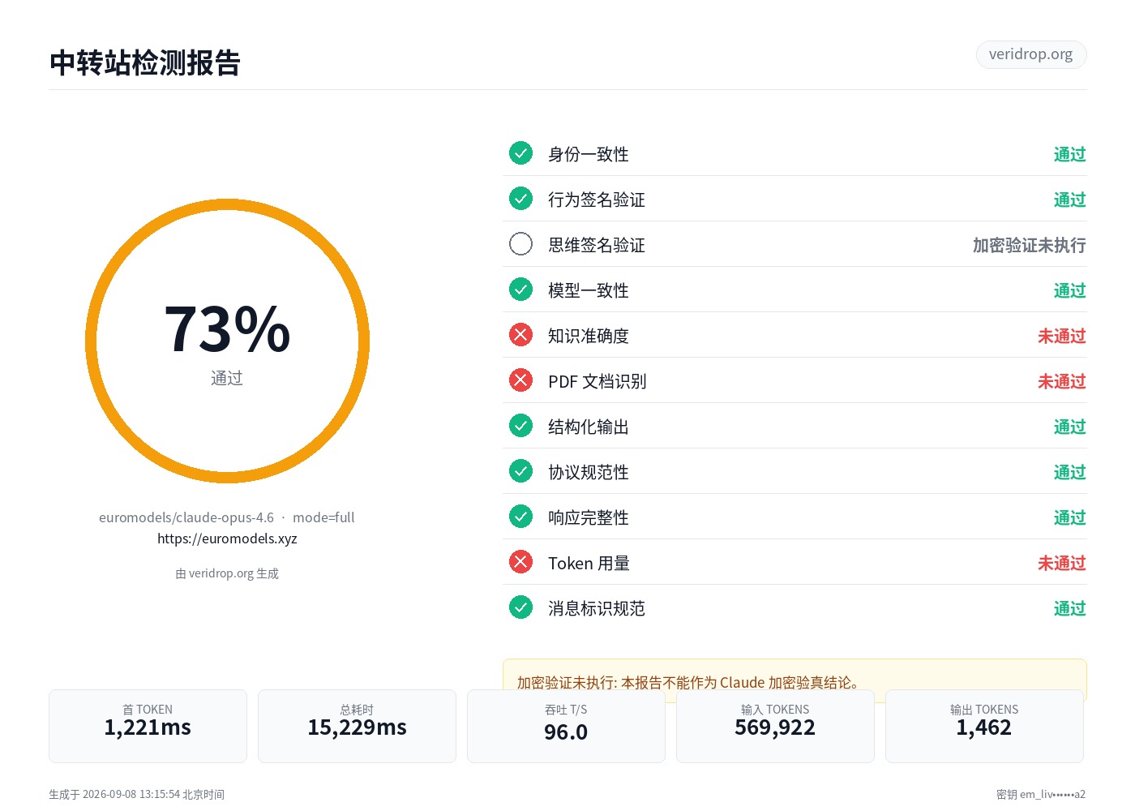Screen dimensions: 1135x811
Task: Click the 输入 TOKENS 569,922 card
Action: coord(775,726)
